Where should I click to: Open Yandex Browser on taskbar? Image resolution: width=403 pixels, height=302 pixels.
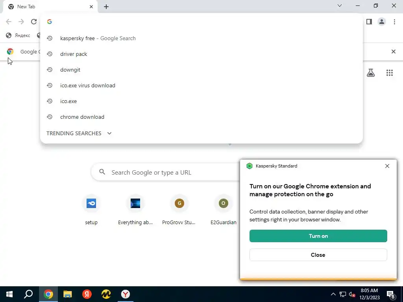click(x=126, y=294)
